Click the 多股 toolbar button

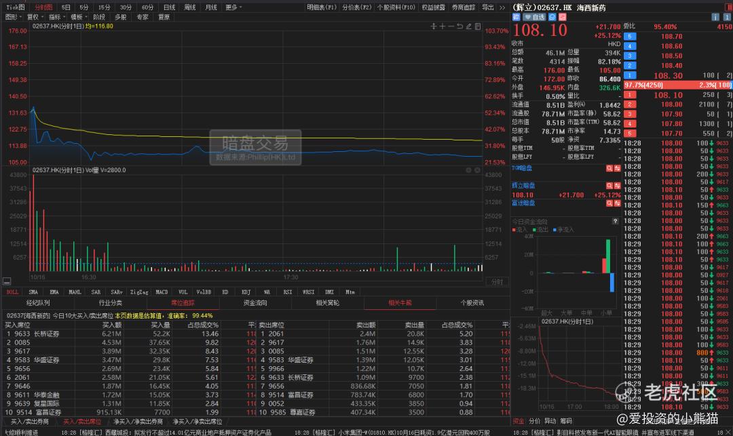(121, 17)
